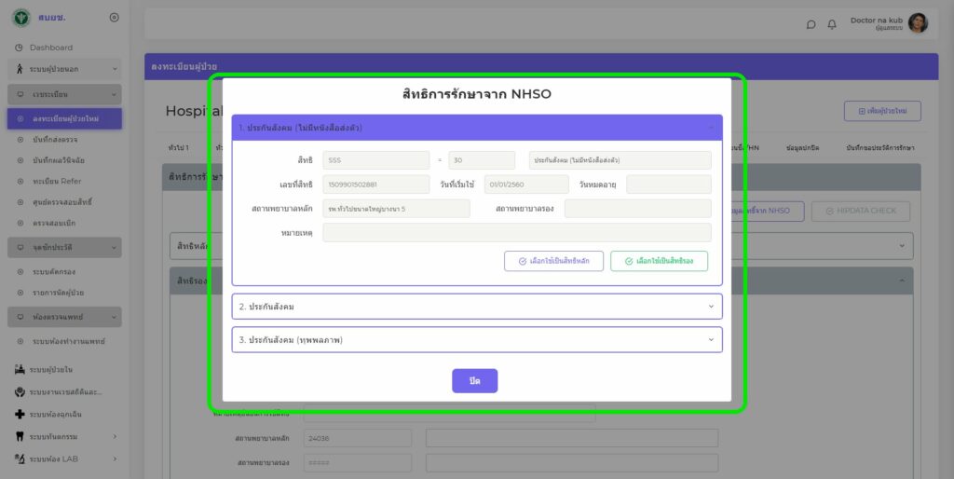Click the ระบบทันตกรรม tooth icon
The width and height of the screenshot is (954, 479).
20,436
